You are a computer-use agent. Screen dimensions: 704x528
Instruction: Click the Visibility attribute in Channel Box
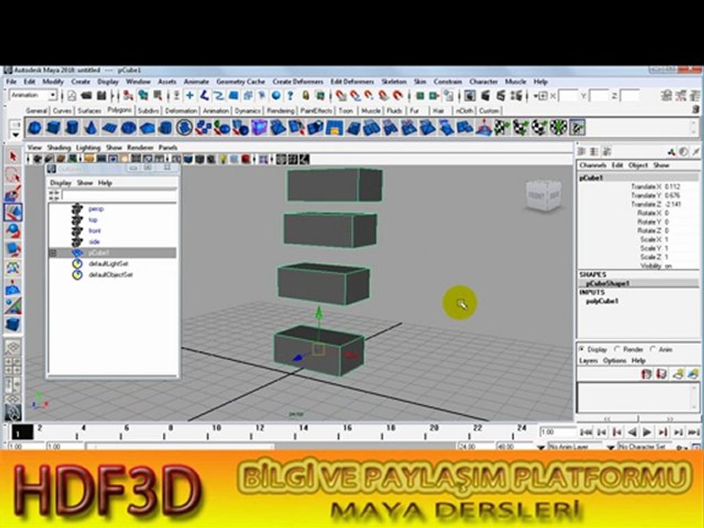coord(650,265)
